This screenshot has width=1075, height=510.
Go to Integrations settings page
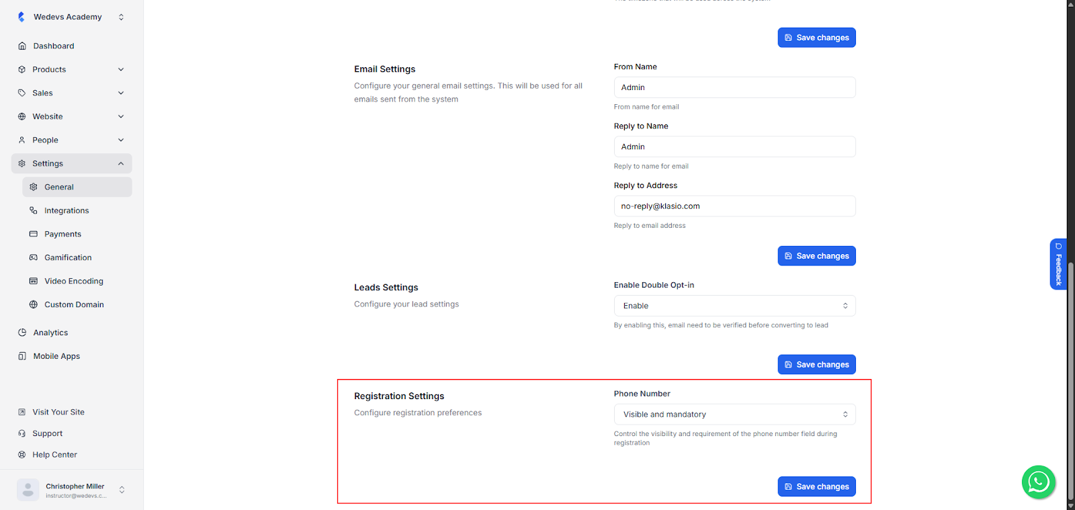(67, 210)
